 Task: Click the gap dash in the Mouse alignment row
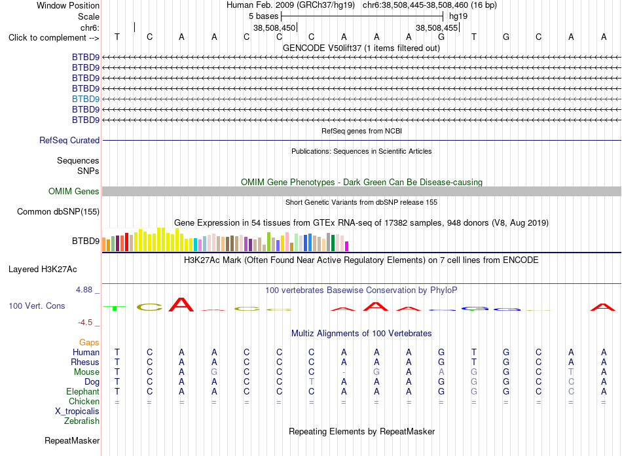[x=344, y=372]
